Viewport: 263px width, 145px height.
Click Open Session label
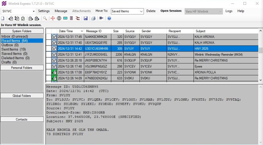pos(171,11)
